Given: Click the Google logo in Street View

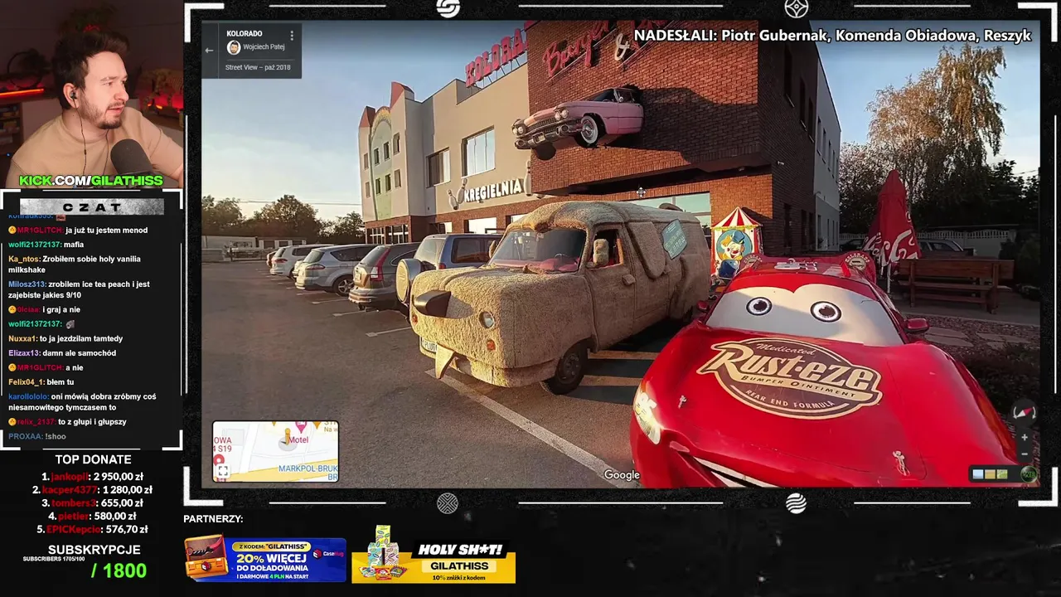Looking at the screenshot, I should pos(622,475).
